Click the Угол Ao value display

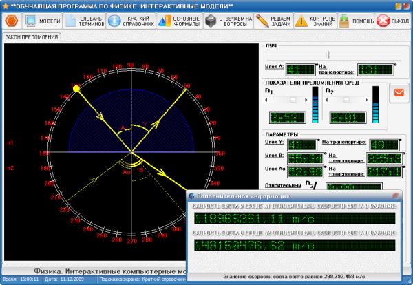tap(305, 171)
